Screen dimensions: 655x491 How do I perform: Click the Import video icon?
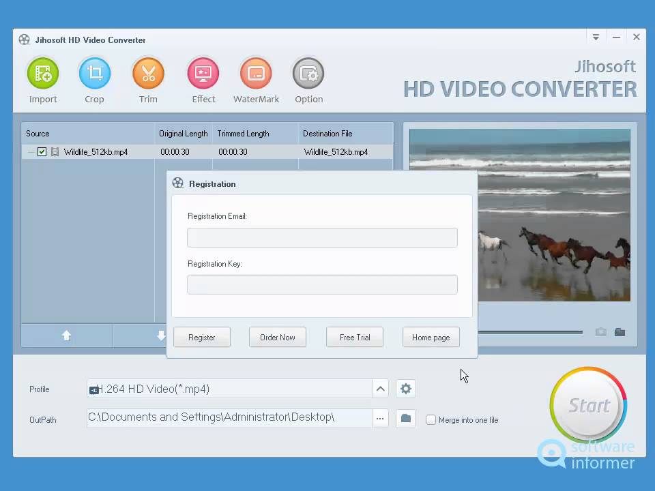42,74
